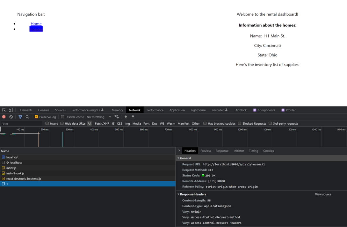
Task: Check the Hide data URLs checkbox
Action: (62, 123)
